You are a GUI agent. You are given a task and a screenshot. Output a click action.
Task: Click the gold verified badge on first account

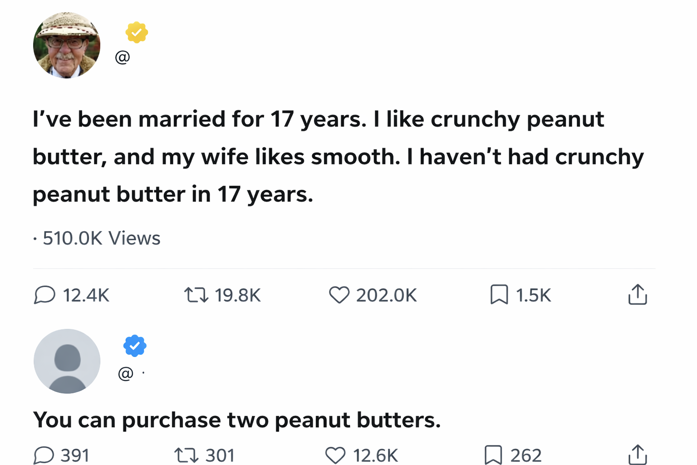(x=137, y=32)
